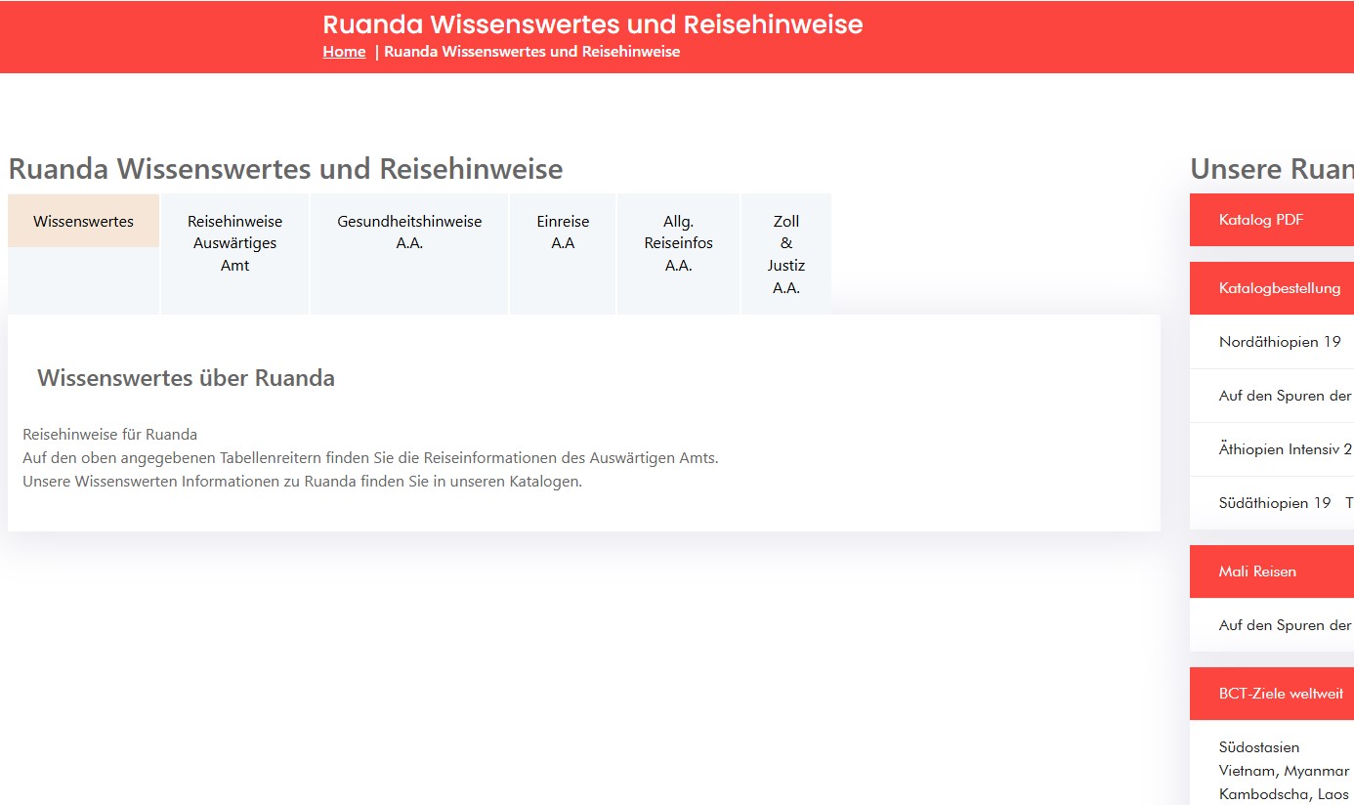
Task: Click the Wissenswertes über Ruanda heading
Action: (186, 378)
